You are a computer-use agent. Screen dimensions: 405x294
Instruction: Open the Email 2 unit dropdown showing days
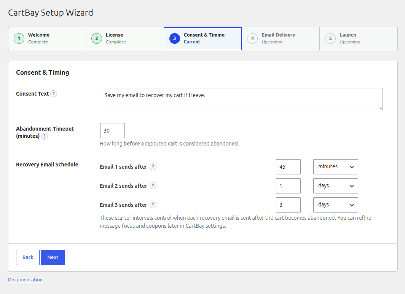pyautogui.click(x=335, y=186)
